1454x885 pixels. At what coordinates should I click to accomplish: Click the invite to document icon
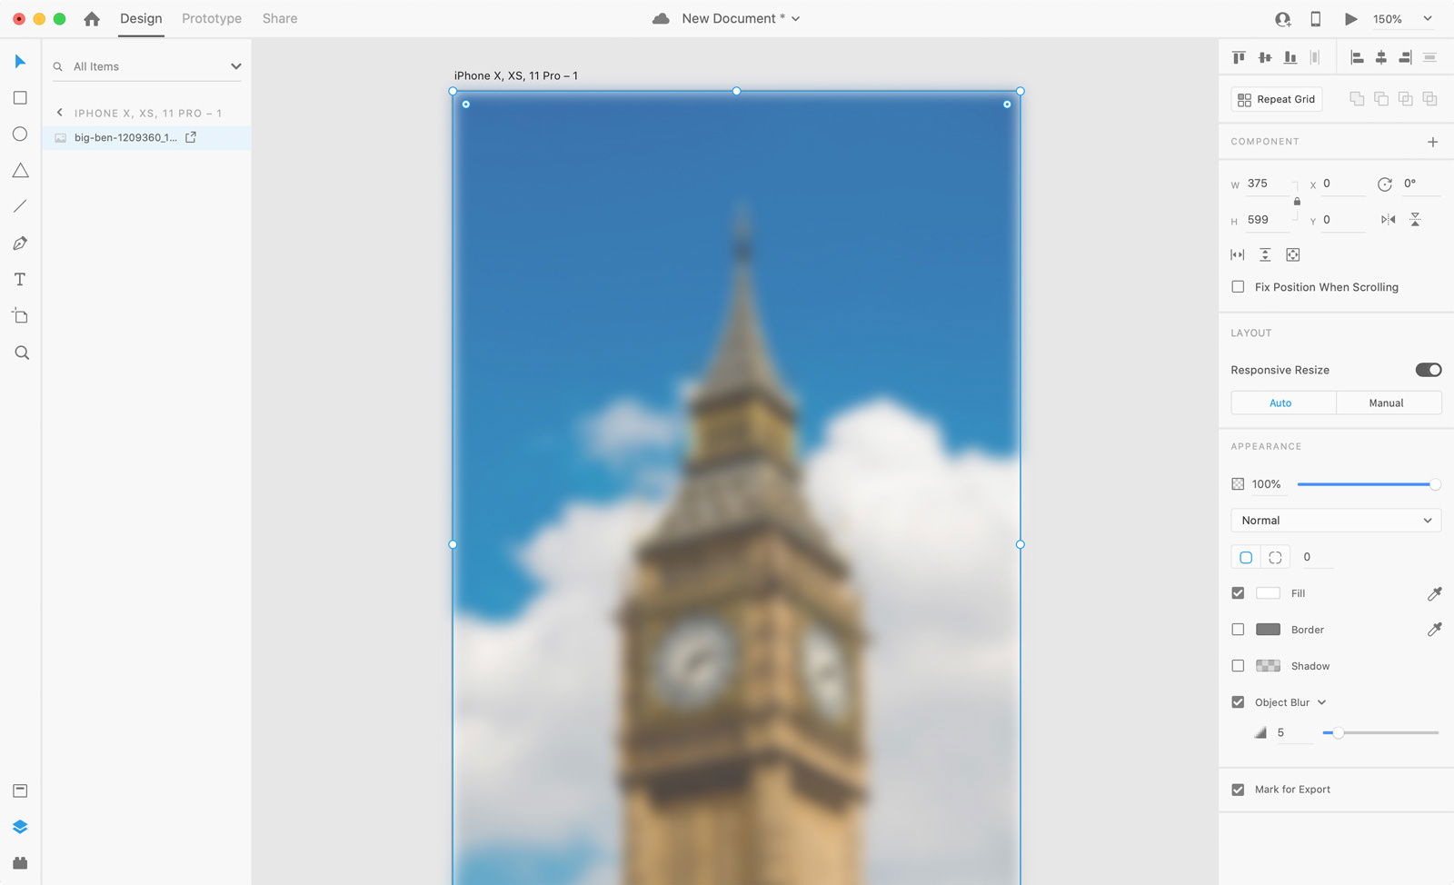pyautogui.click(x=1283, y=19)
